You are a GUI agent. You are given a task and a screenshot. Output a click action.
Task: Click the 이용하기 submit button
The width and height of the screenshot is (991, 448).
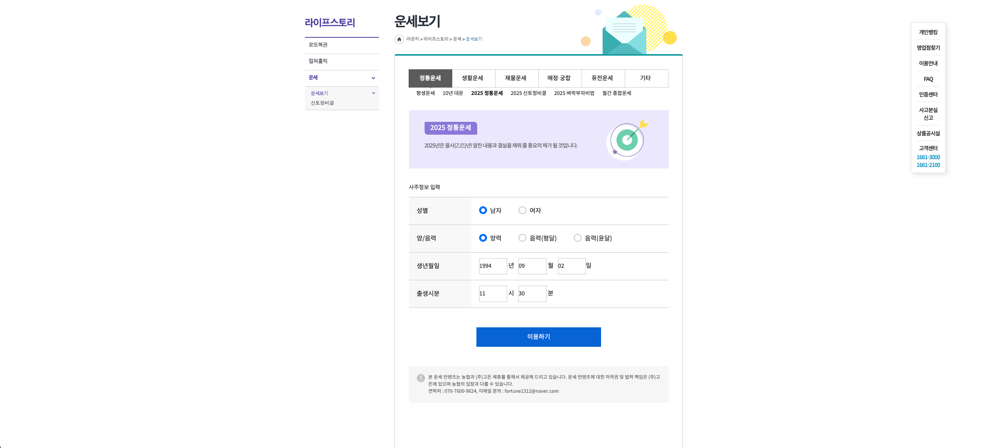pos(538,337)
